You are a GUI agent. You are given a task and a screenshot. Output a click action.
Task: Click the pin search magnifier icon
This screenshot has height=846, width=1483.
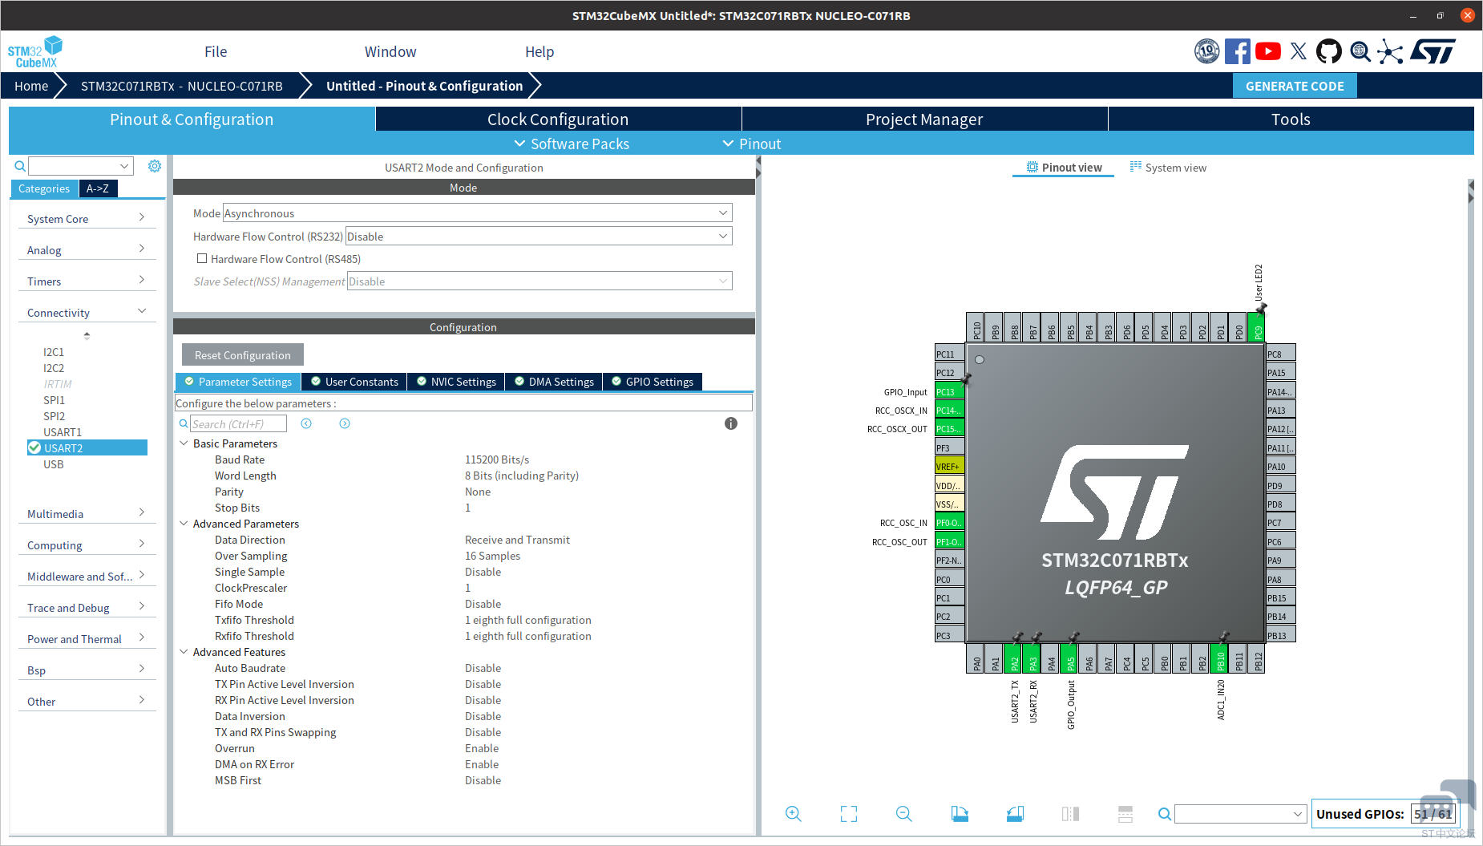[1165, 814]
